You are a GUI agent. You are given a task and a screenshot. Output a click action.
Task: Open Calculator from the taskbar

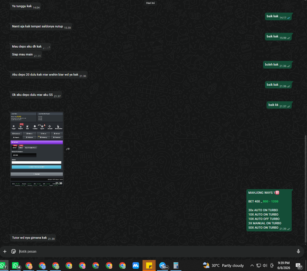[x=176, y=265]
